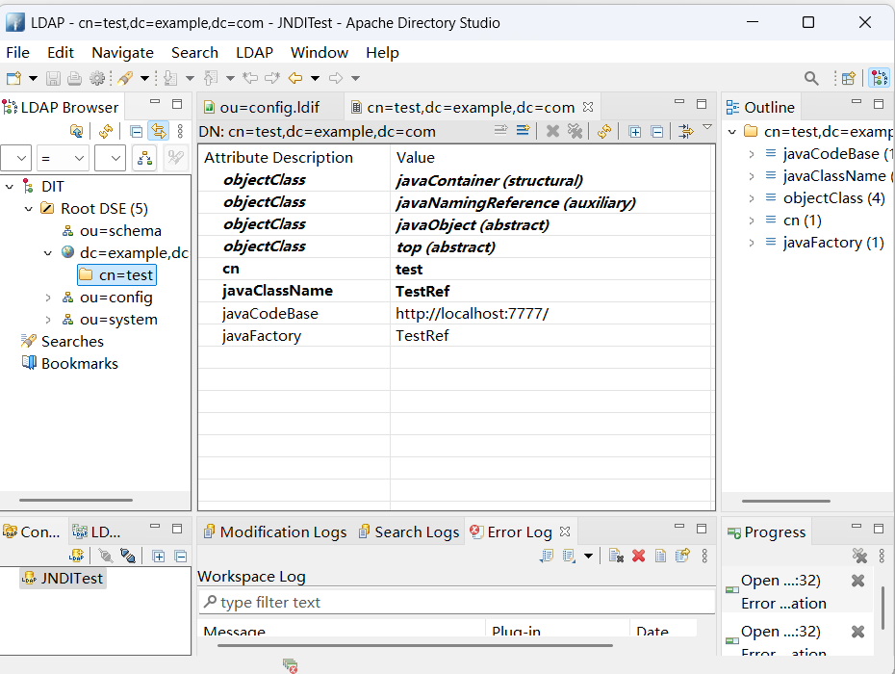Select Bookmarks node in LDAP Browser

[x=69, y=364]
